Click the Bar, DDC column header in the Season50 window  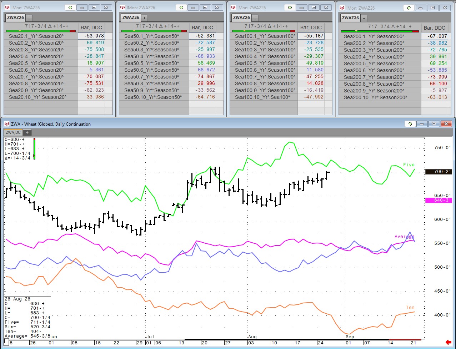coord(202,27)
